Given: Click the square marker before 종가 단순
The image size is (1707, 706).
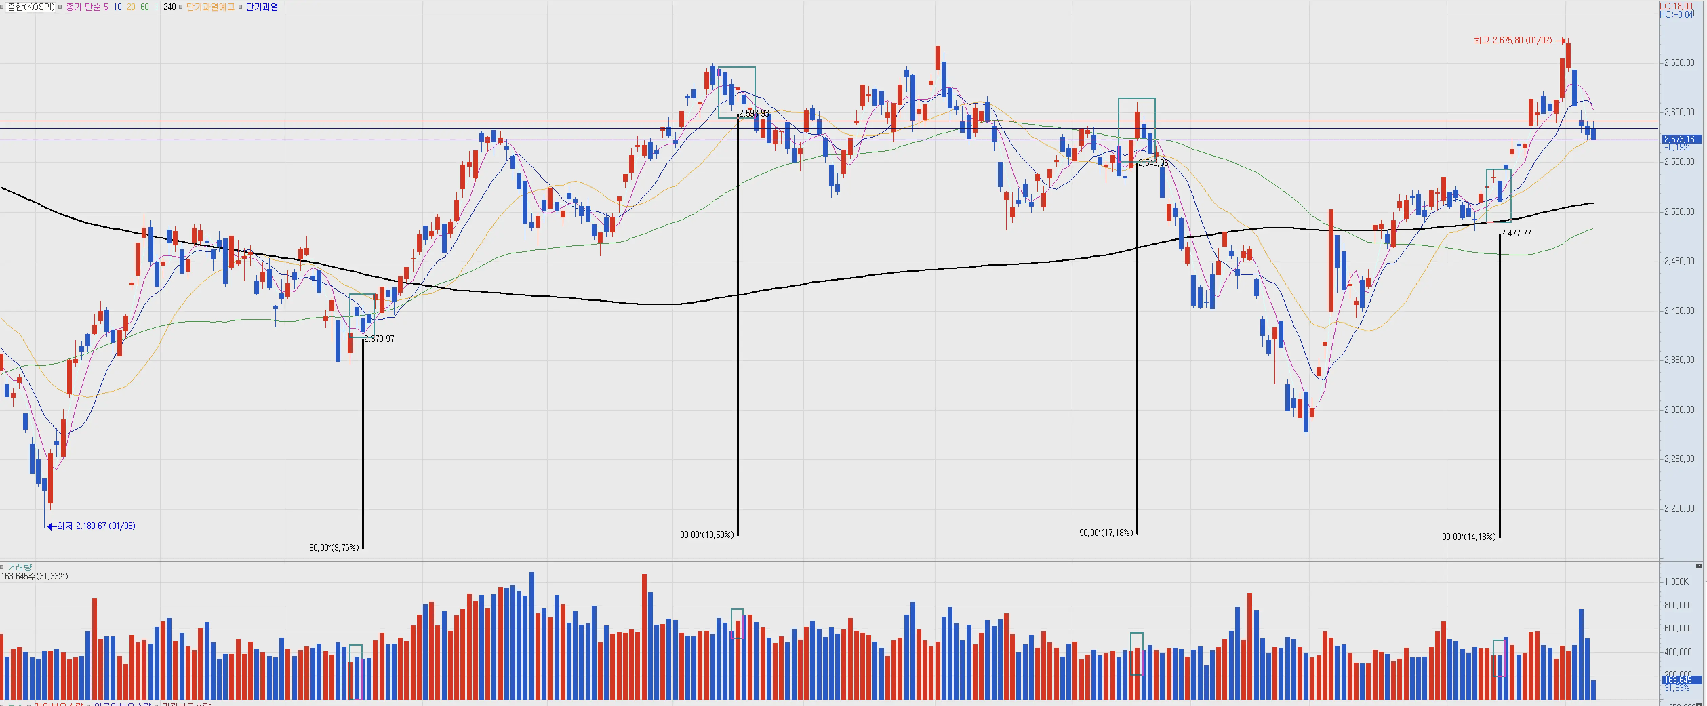Looking at the screenshot, I should tap(60, 7).
